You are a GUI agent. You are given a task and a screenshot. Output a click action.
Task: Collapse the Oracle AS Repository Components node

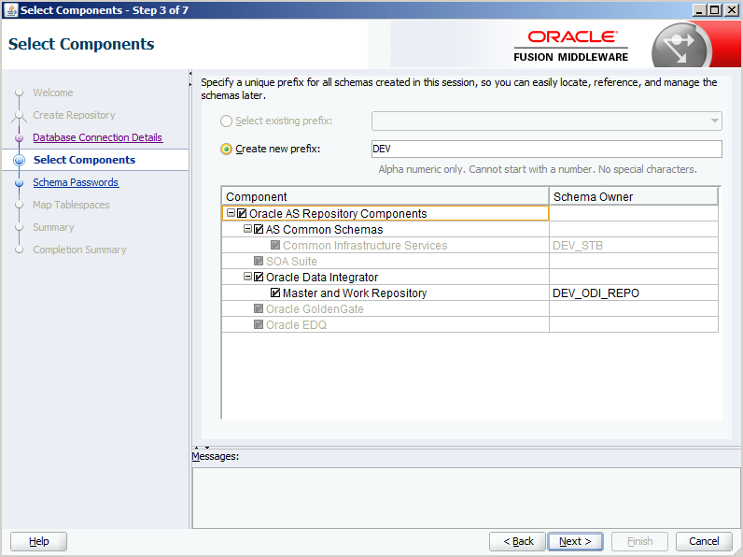tap(231, 214)
